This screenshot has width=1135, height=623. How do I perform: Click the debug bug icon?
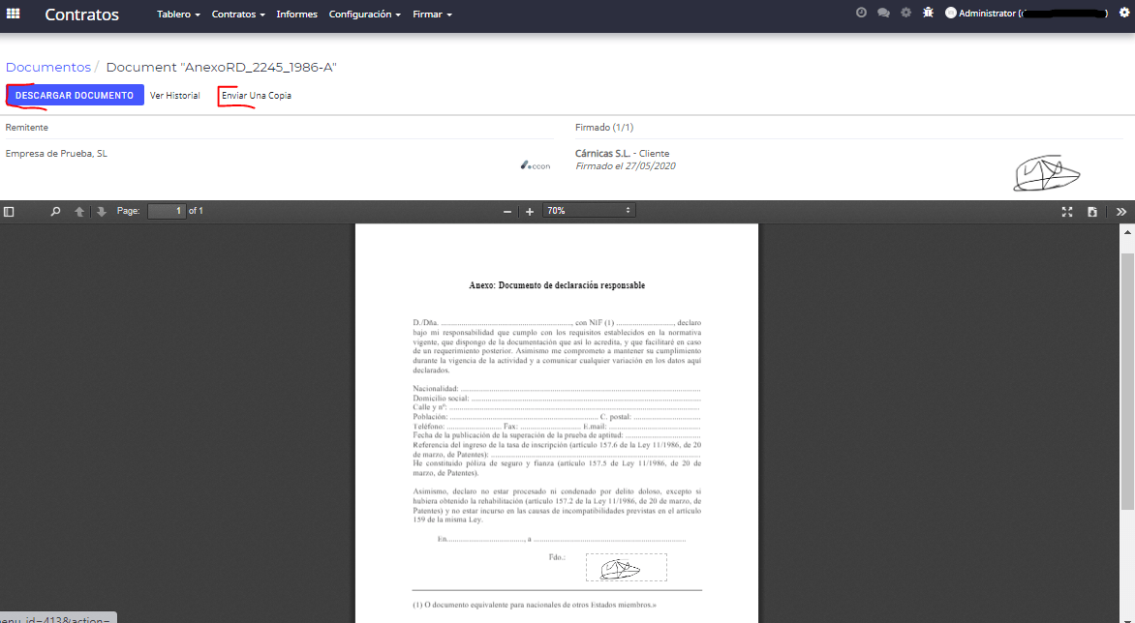pos(928,13)
